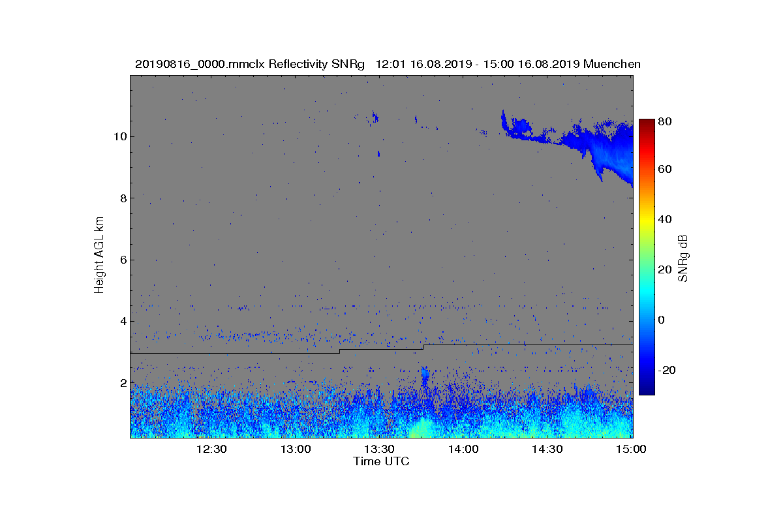Screen dimensions: 783x522
Task: Click the small vertical echo plume near 13:45
Action: coord(425,376)
